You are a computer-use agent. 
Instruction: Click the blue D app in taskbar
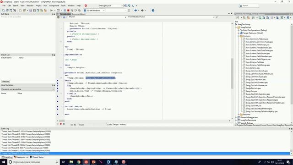coord(109,162)
